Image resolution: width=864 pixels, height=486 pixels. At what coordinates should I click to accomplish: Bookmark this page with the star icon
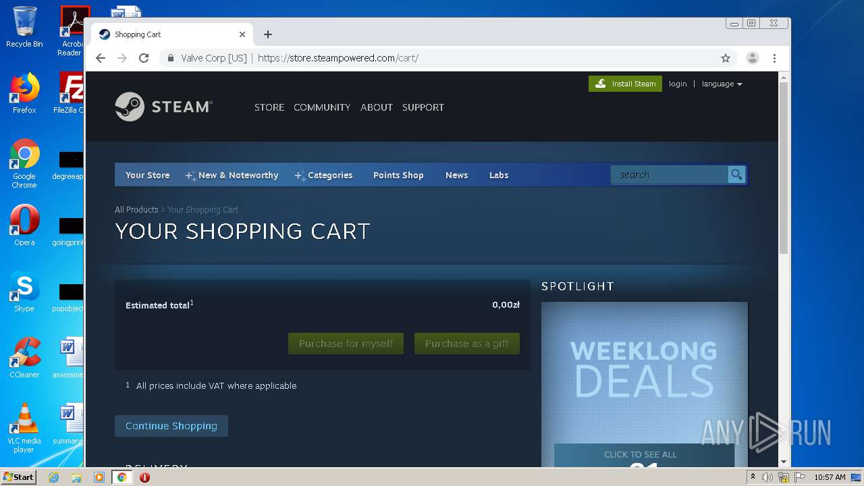point(726,58)
